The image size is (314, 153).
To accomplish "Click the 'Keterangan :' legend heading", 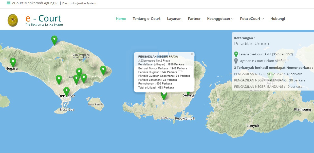I will (x=244, y=38).
